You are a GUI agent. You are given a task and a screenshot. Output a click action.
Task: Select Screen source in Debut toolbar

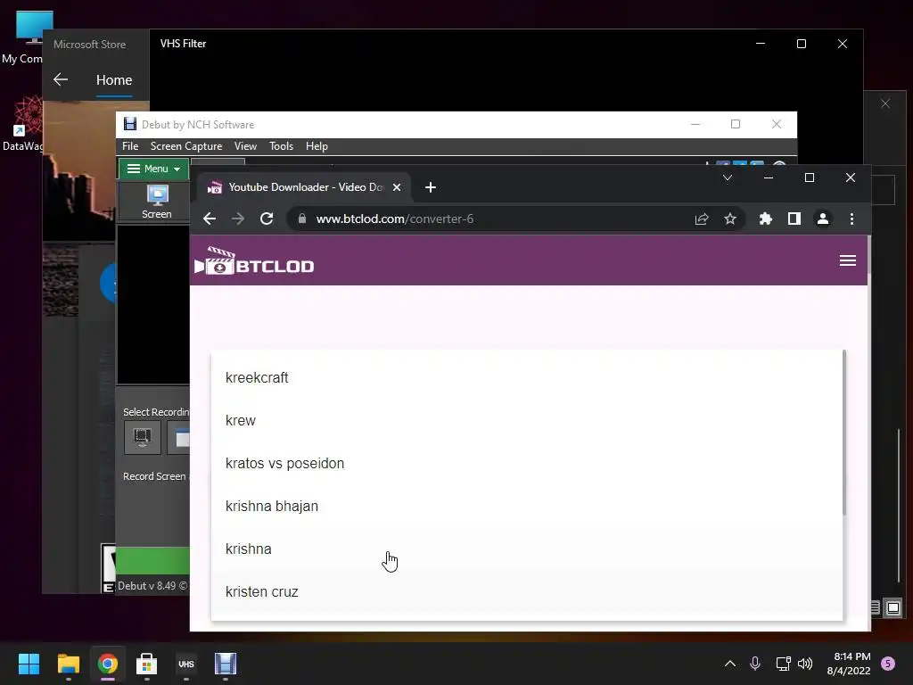(x=157, y=202)
